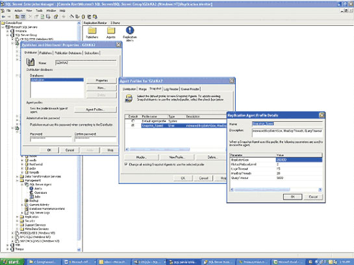Open the Publishers folder icon in Replication Monitor
354x265 pixels.
click(92, 30)
